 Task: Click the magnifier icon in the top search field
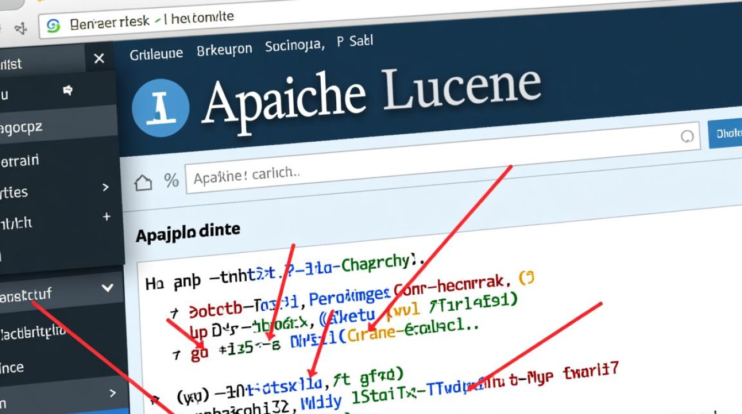click(687, 136)
